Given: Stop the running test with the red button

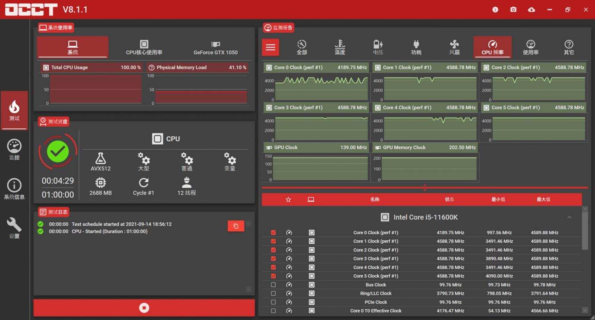Looking at the screenshot, I should click(144, 308).
